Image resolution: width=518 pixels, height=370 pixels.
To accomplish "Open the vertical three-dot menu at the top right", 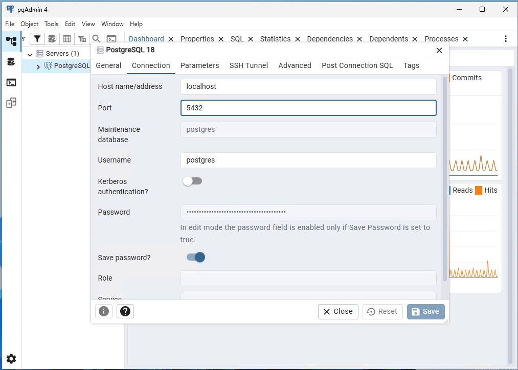I will (x=505, y=39).
